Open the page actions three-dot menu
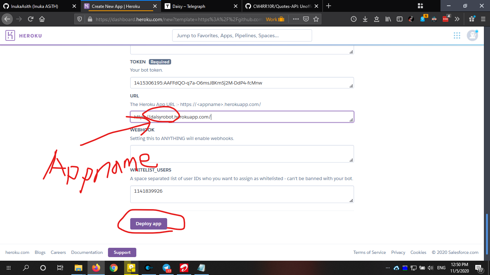490x275 pixels. coord(296,19)
